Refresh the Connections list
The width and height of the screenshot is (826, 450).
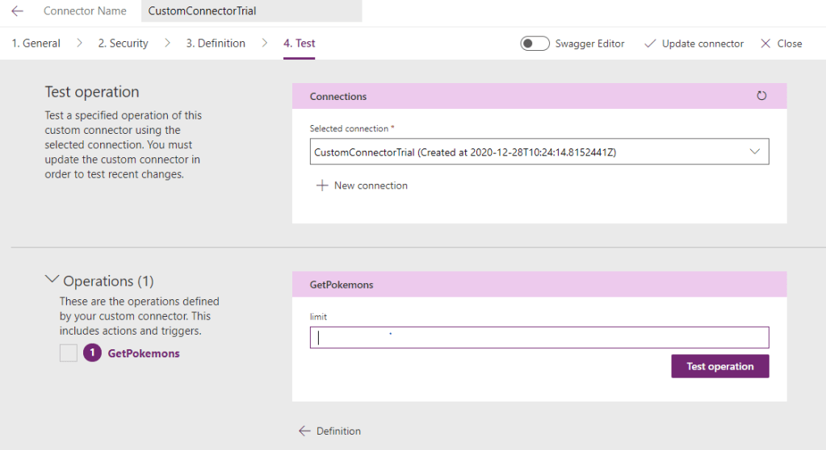pyautogui.click(x=761, y=96)
